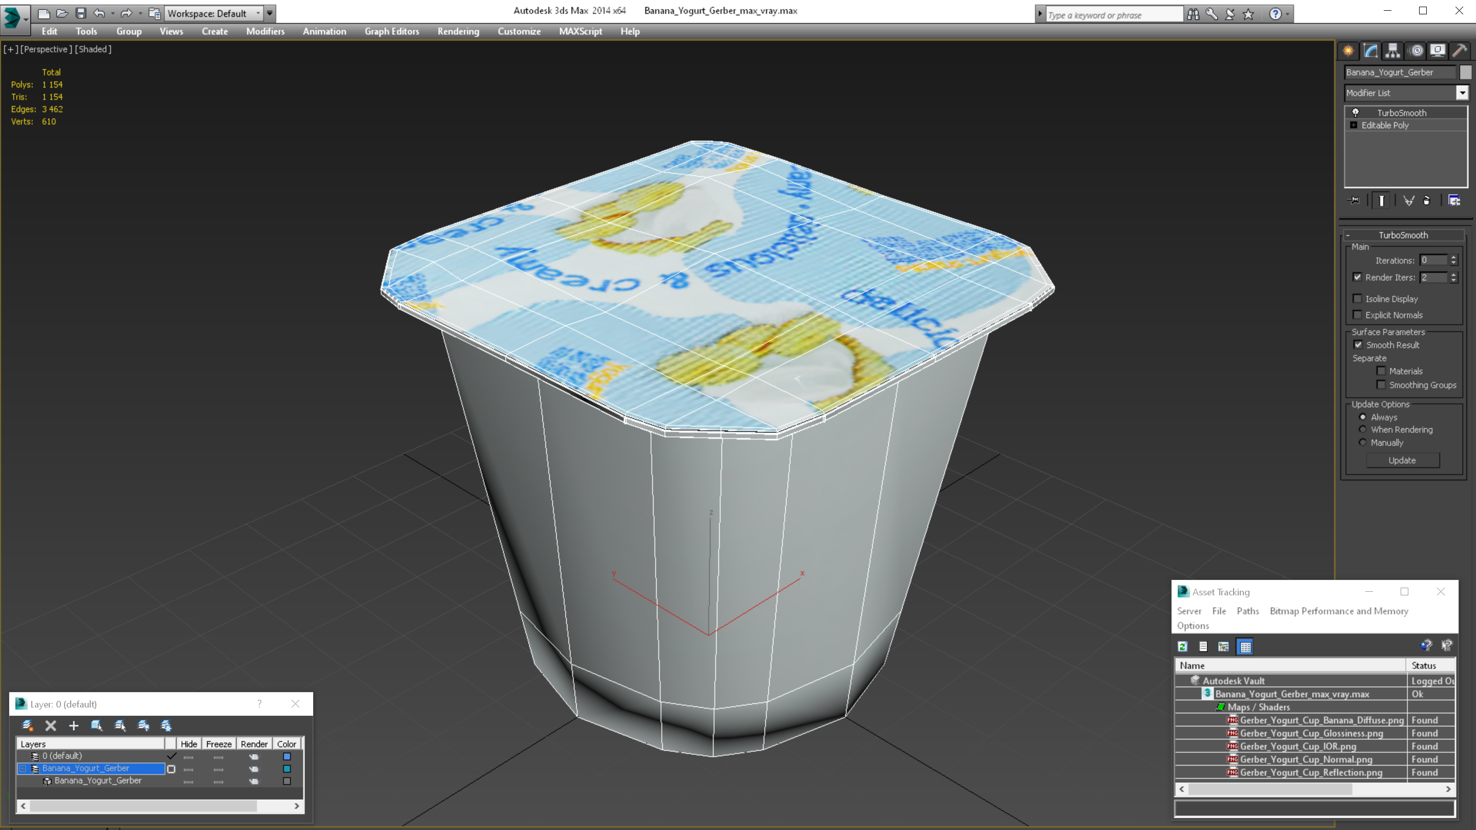Image resolution: width=1476 pixels, height=830 pixels.
Task: Open the Hierarchy command panel tab
Action: [1393, 51]
